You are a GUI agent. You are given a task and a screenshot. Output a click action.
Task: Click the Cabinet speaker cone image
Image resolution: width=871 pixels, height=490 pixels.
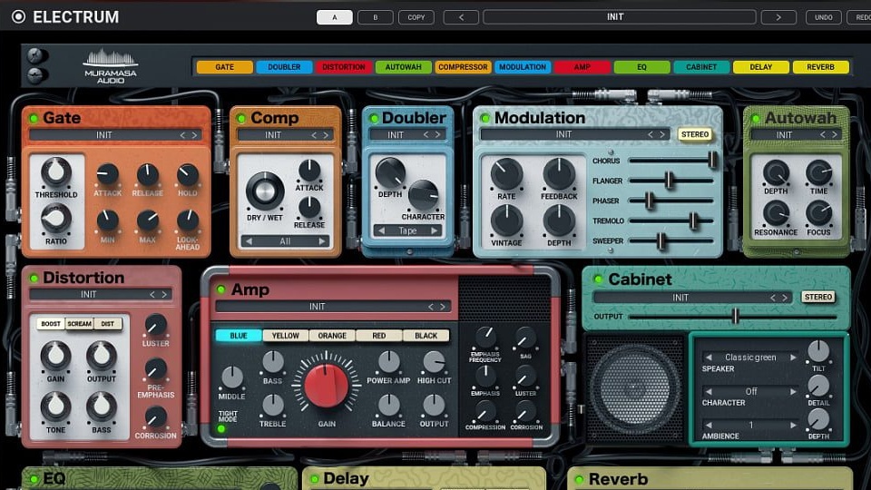pos(635,387)
